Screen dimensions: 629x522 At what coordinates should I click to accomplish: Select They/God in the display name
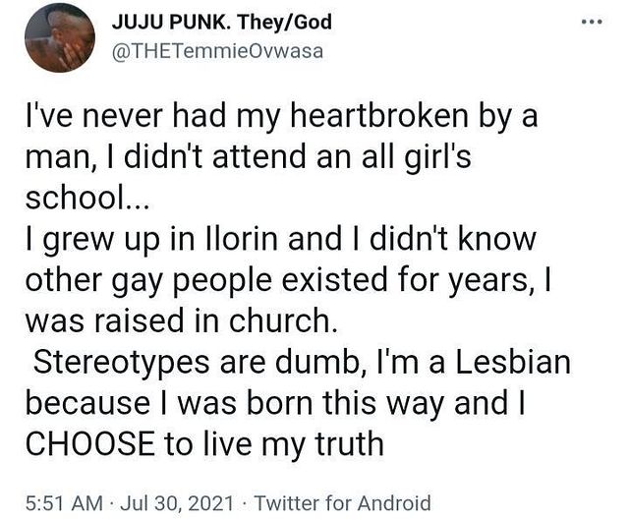coord(284,22)
